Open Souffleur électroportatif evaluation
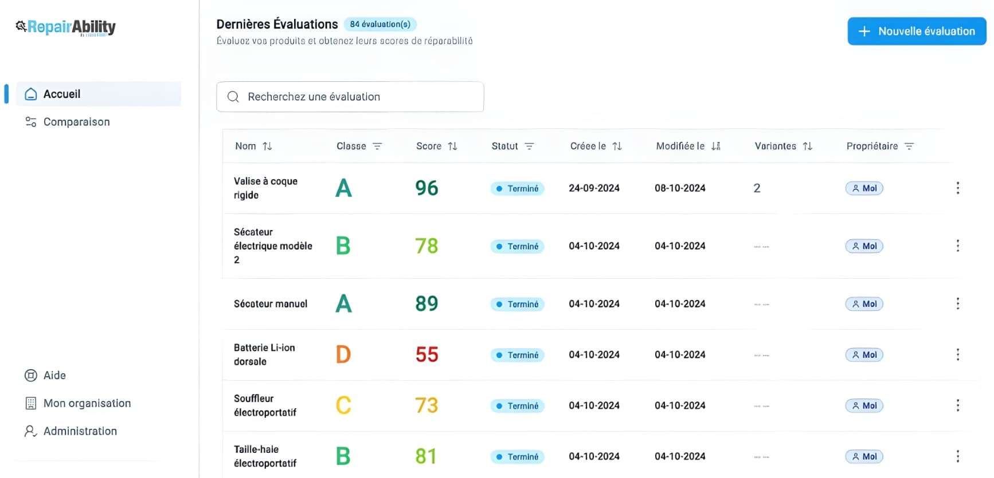 tap(265, 405)
